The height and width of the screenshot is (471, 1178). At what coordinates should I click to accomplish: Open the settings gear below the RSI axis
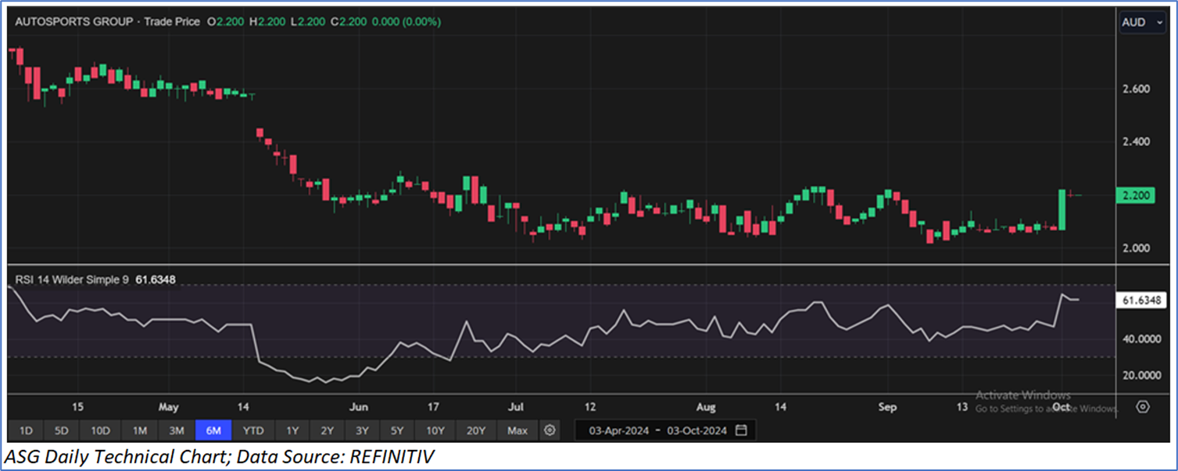point(1143,407)
